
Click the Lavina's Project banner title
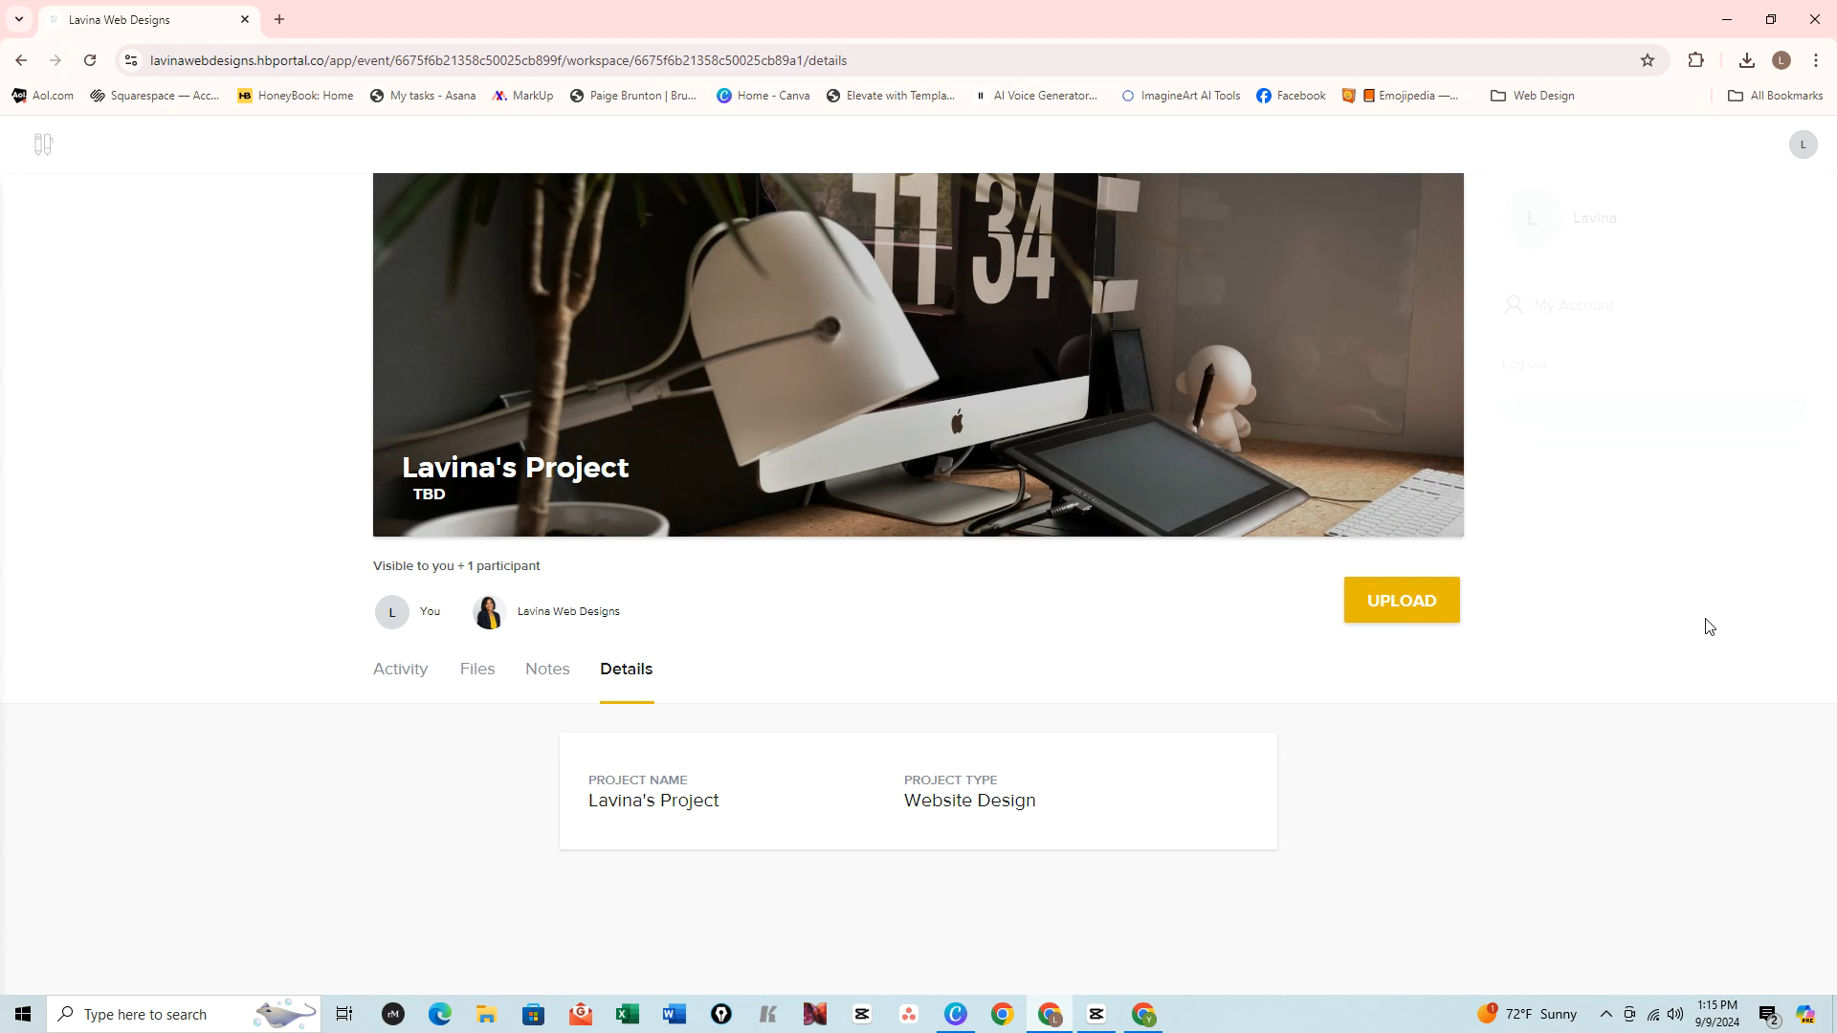(515, 467)
